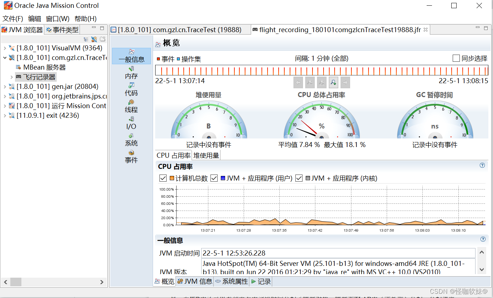Click the new folder icon in JVM browser toolbar
The height and width of the screenshot is (298, 493).
tap(102, 39)
